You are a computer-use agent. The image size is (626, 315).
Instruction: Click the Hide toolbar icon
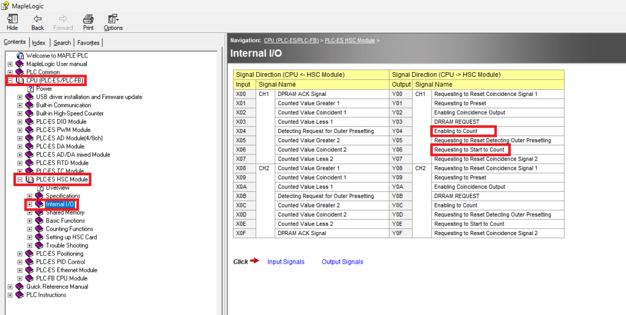coord(12,19)
